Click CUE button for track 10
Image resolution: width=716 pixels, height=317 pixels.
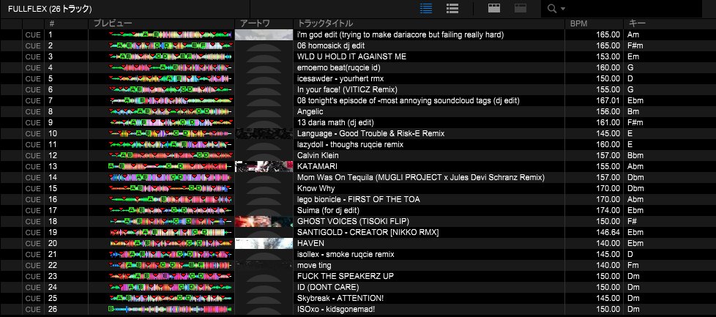(33, 133)
